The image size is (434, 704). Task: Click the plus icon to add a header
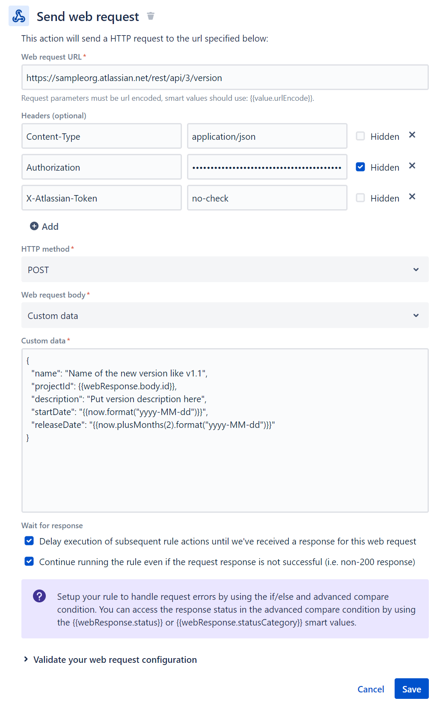[34, 226]
